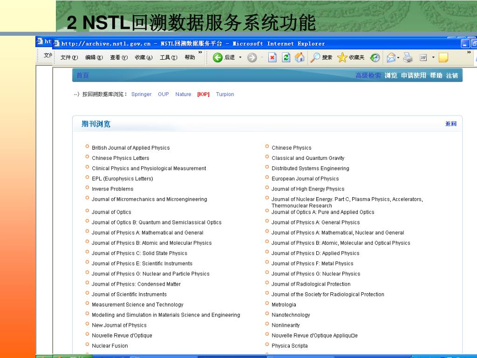
Task: Click the Stop loading icon
Action: (272, 57)
